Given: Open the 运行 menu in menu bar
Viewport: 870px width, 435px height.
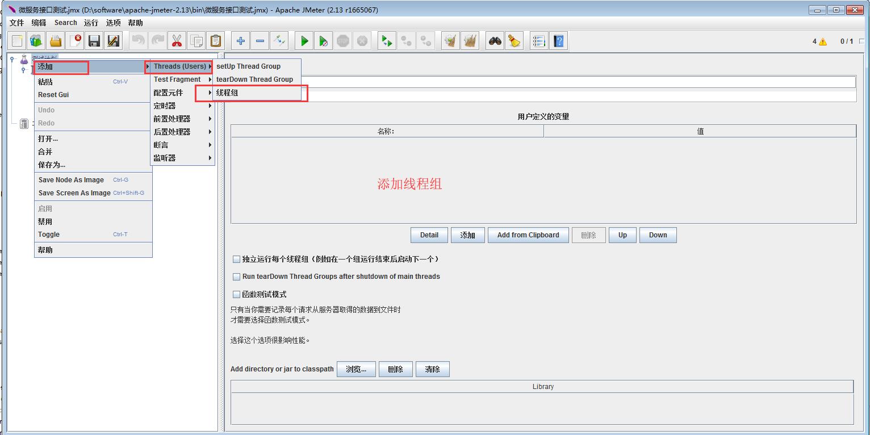Looking at the screenshot, I should coord(91,23).
